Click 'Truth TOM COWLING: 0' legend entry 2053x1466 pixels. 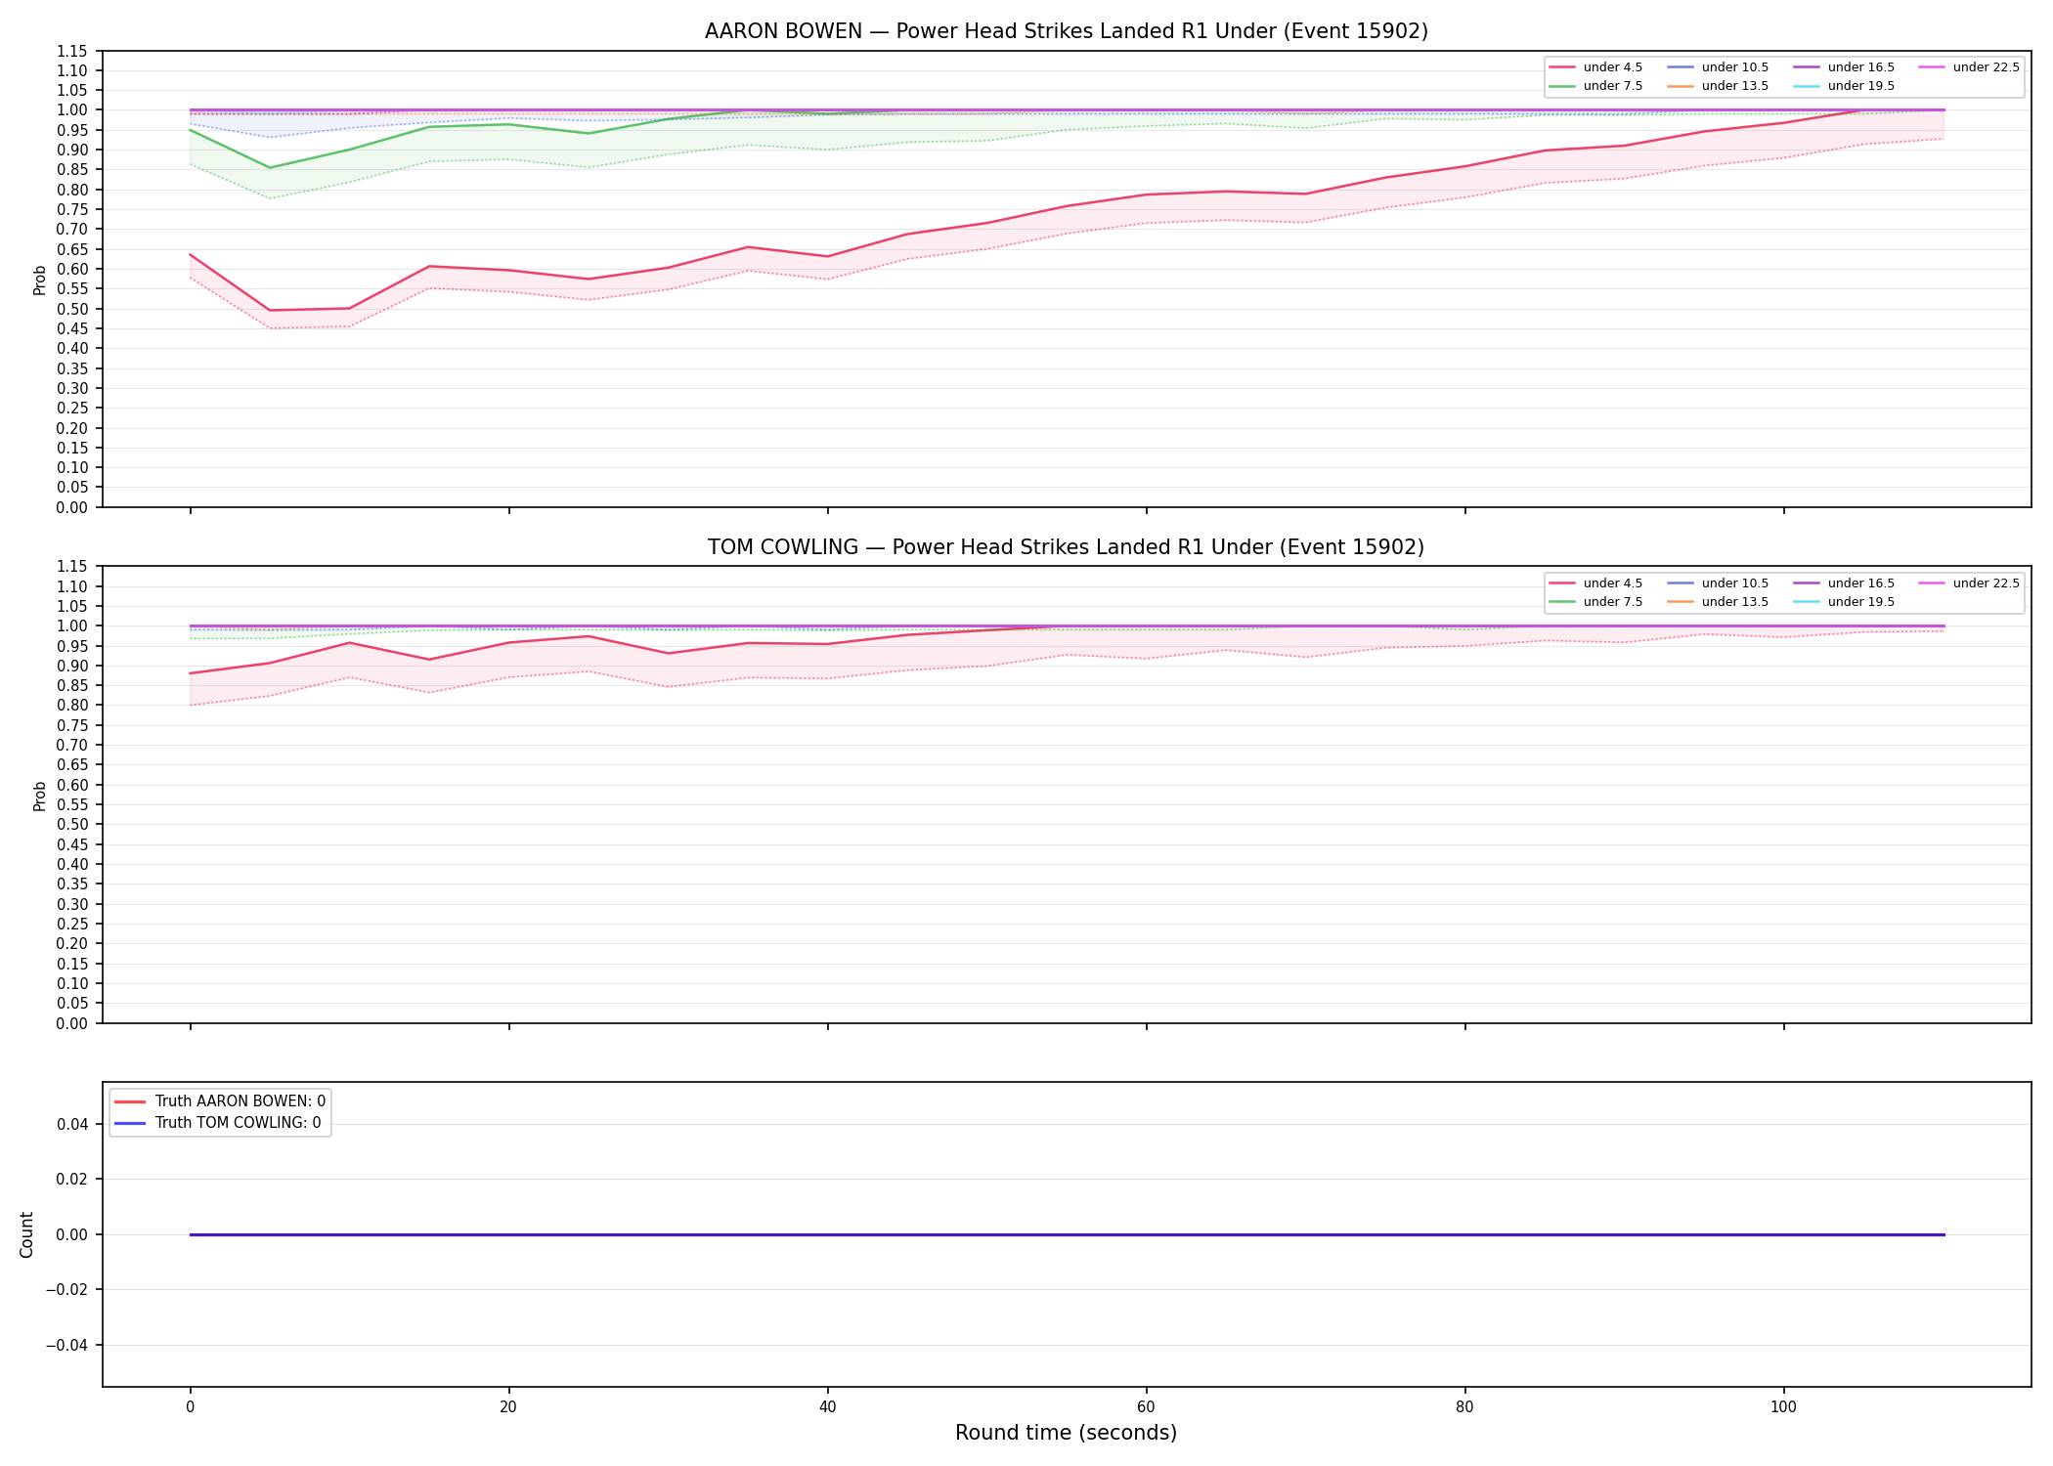(x=218, y=1123)
